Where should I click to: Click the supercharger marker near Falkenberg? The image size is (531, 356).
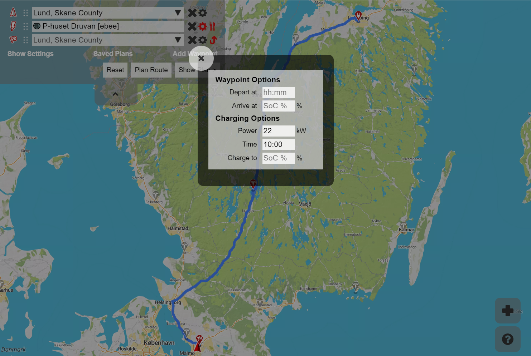155,196
